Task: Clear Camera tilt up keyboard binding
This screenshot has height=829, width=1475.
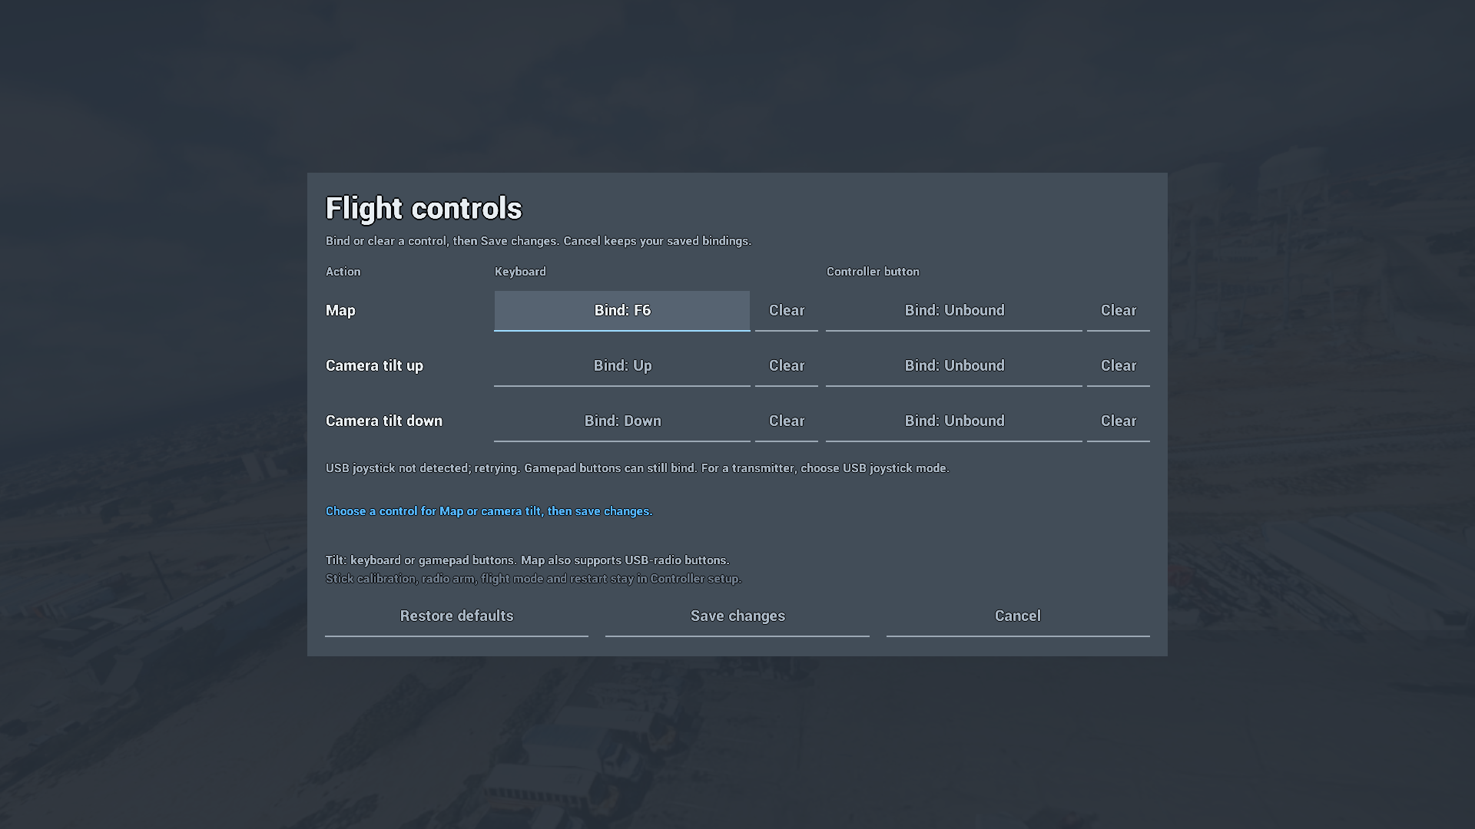Action: [787, 366]
